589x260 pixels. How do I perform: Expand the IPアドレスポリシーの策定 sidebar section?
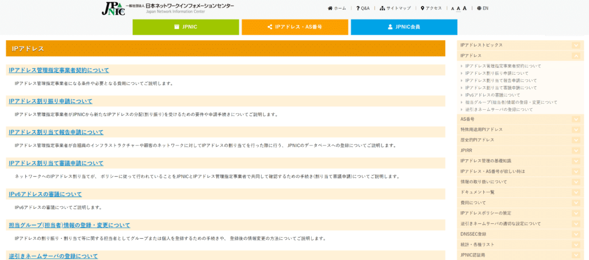point(576,213)
